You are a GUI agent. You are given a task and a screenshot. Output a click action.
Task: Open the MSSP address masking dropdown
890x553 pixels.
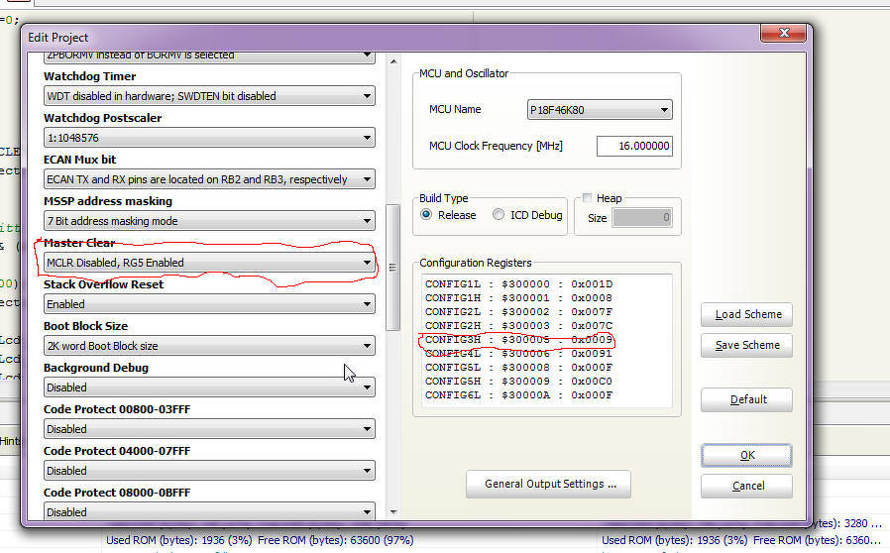209,221
